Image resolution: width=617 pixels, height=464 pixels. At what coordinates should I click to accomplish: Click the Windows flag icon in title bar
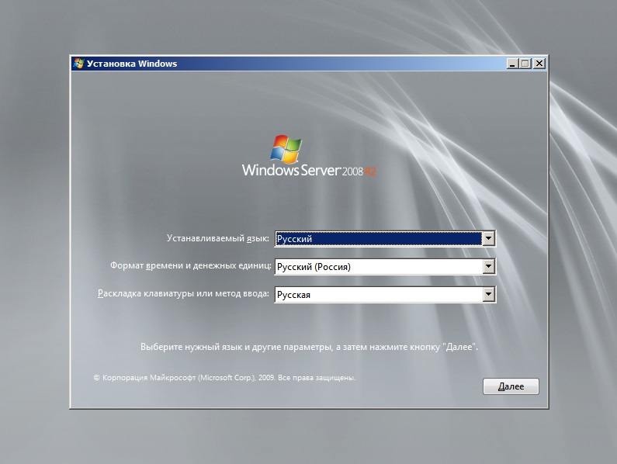(78, 64)
